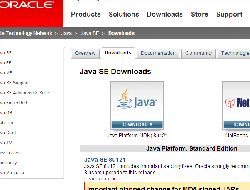Click the Learn more link
This screenshot has width=250, height=190.
97,179
